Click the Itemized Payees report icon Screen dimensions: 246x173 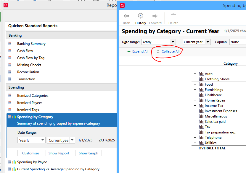(x=10, y=102)
